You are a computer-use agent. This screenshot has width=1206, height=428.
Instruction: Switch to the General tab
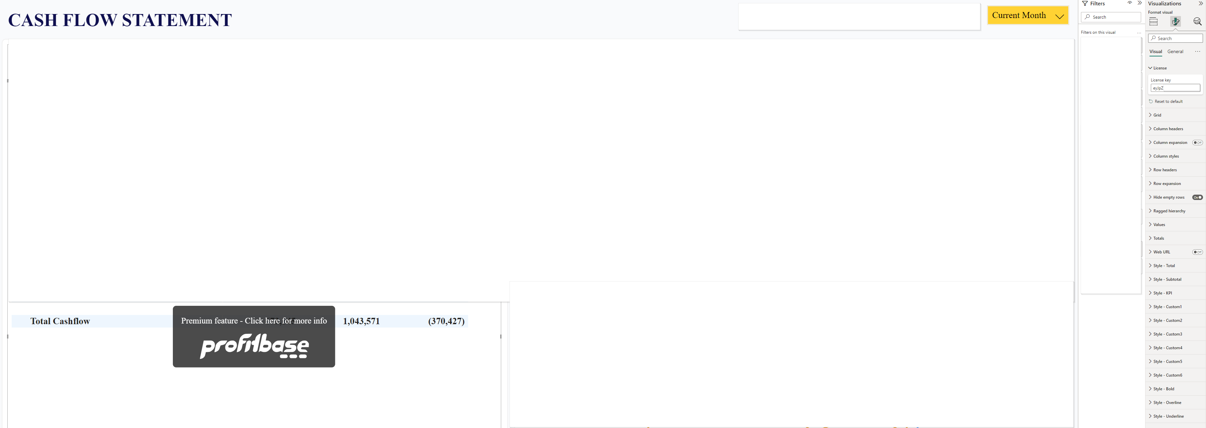1175,51
